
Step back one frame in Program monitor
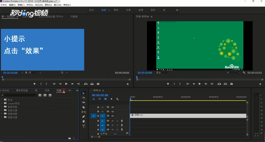194,84
